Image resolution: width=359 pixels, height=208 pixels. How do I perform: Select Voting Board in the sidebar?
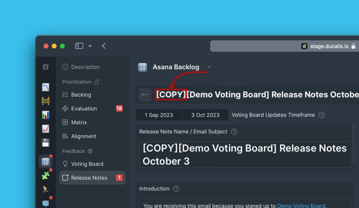[x=87, y=164]
